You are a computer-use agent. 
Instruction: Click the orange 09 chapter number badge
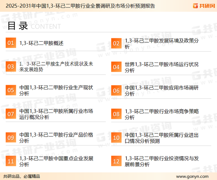pos(11,137)
